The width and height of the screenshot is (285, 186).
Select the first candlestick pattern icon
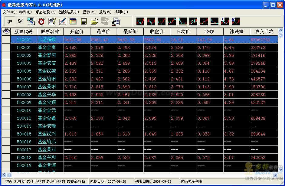click(x=140, y=21)
